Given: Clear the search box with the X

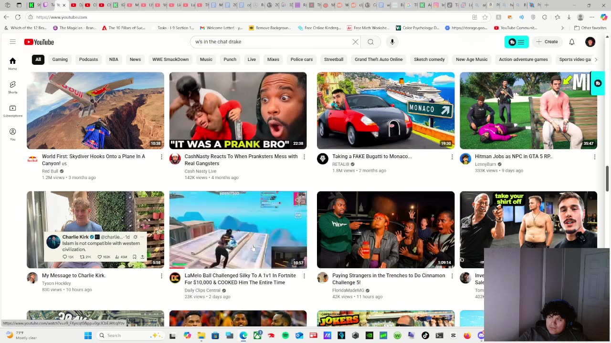Looking at the screenshot, I should click(x=355, y=42).
